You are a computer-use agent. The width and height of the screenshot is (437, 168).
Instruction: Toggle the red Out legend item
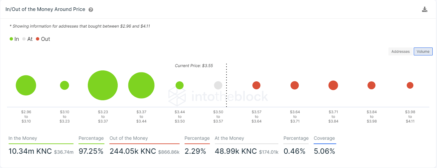click(x=43, y=39)
